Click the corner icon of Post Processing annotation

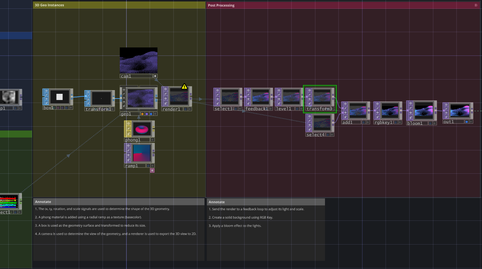[476, 5]
